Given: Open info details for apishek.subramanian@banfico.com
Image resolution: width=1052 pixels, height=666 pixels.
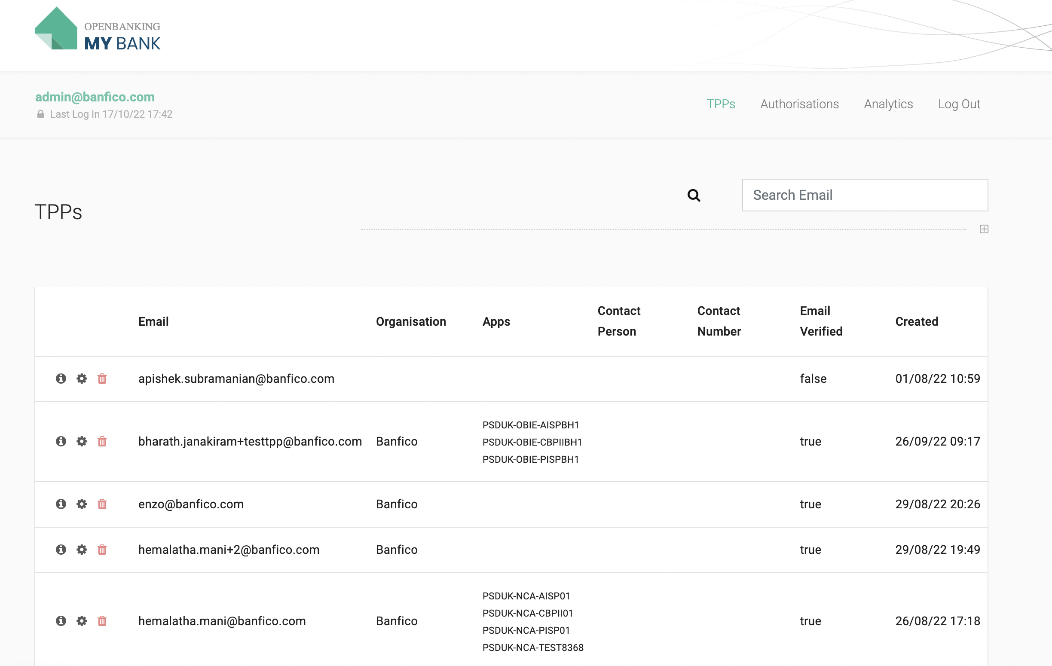Looking at the screenshot, I should pos(61,379).
